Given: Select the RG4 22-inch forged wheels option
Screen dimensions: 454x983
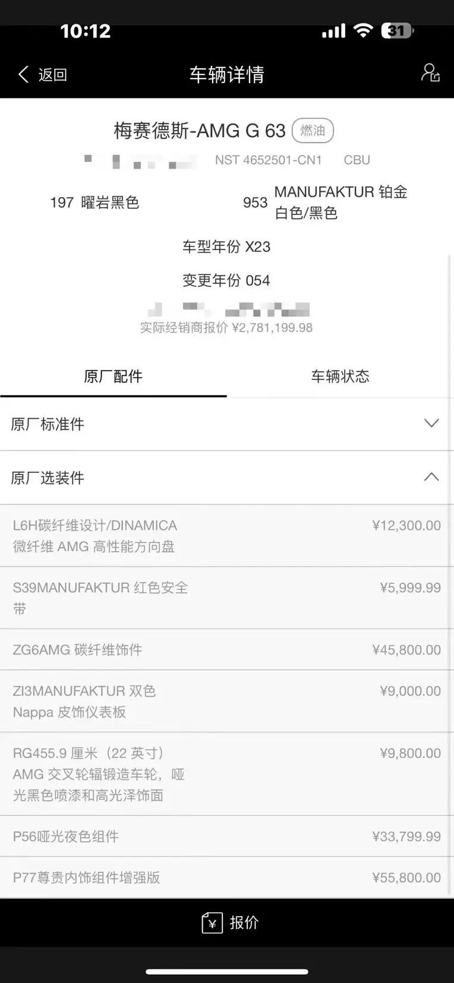Looking at the screenshot, I should [x=226, y=774].
